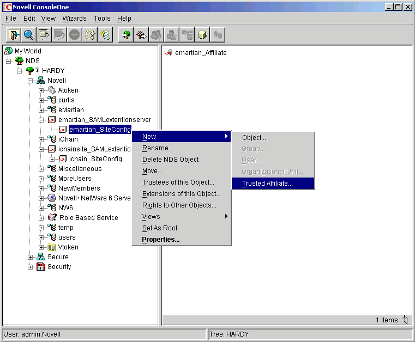Choose Extensions of this Object...

tap(181, 194)
